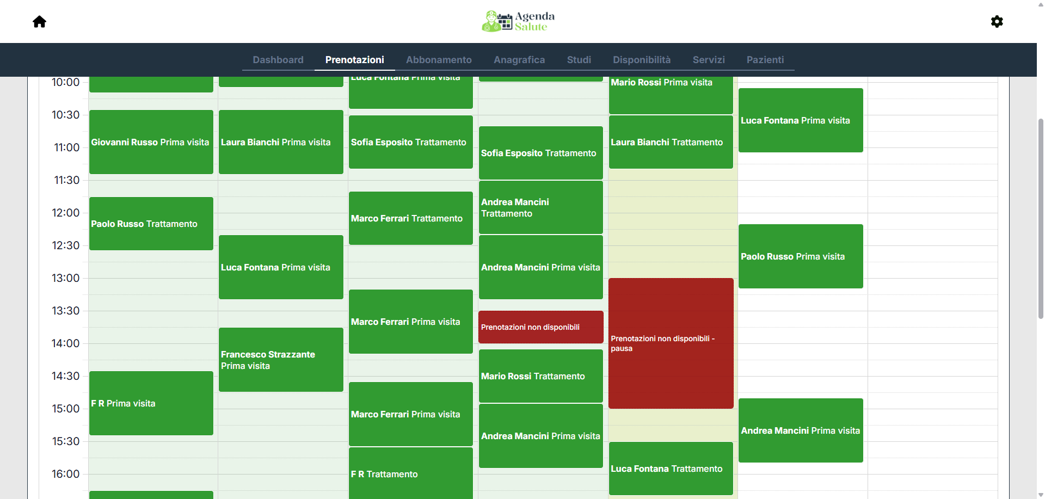Open Marco Ferrari Prima visita at 15:00

tap(411, 414)
